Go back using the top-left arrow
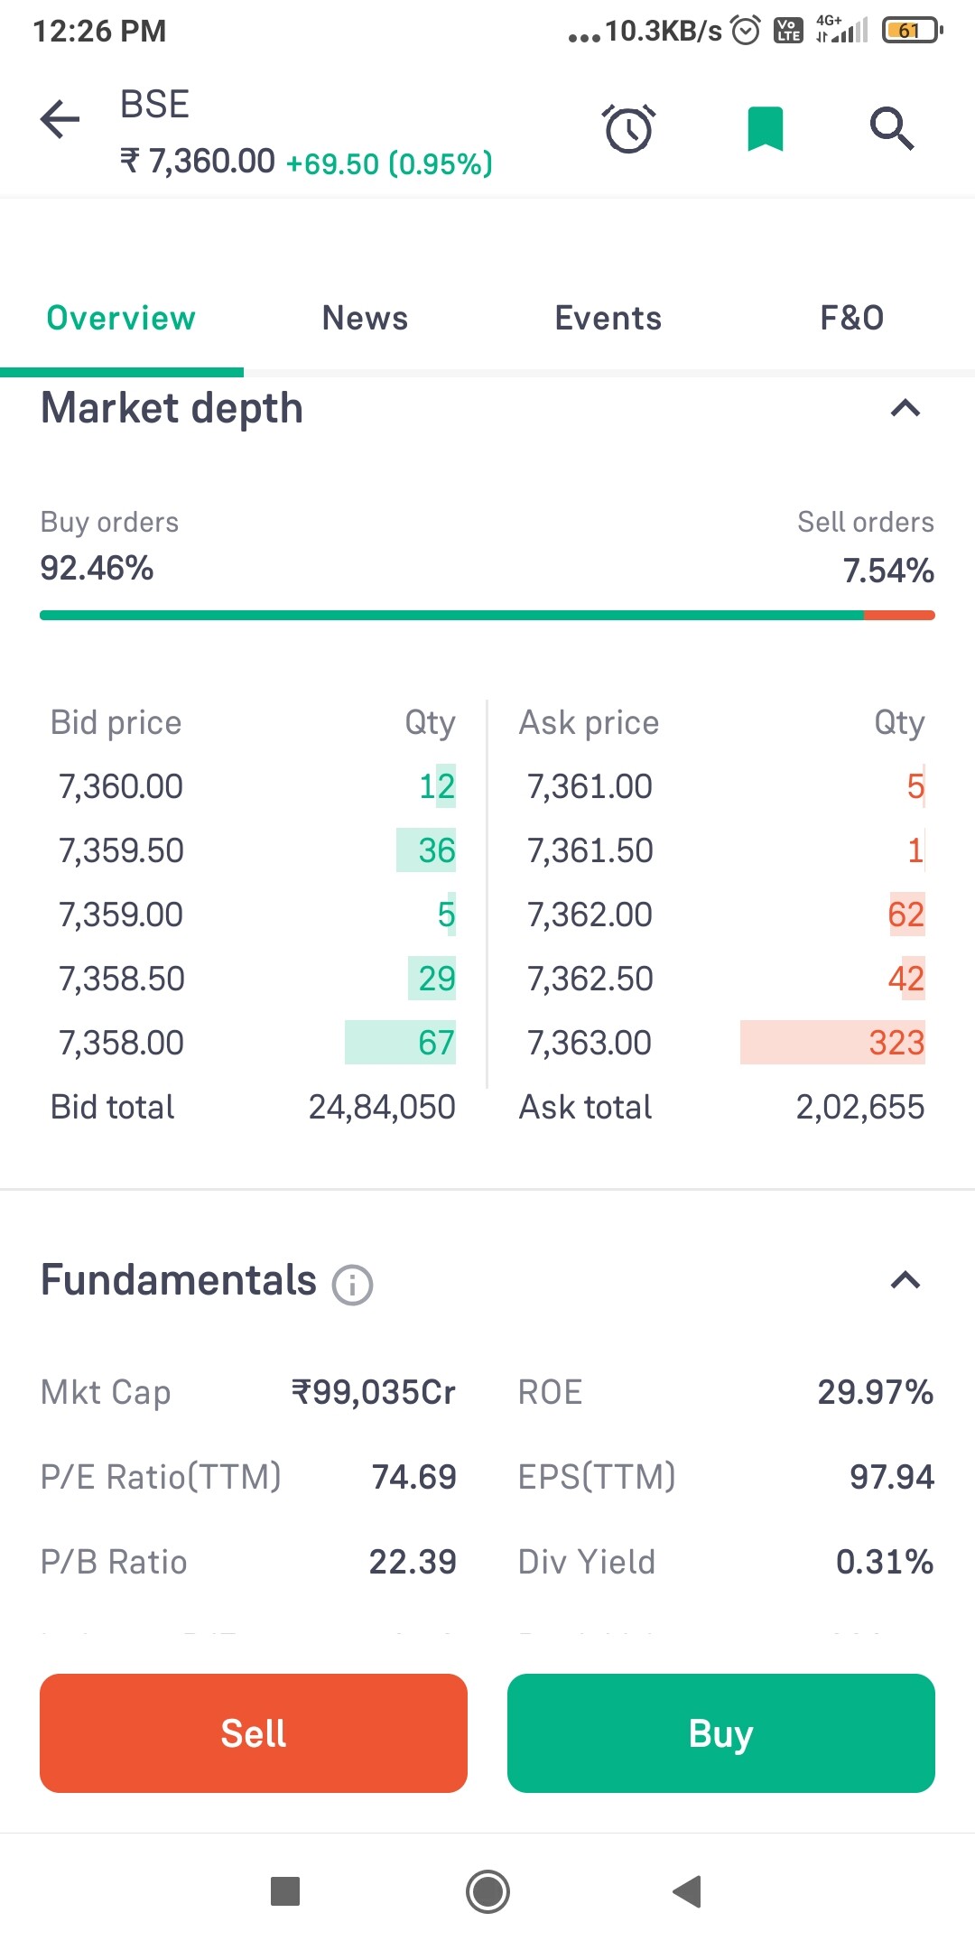The width and height of the screenshot is (975, 1950). pos(60,119)
